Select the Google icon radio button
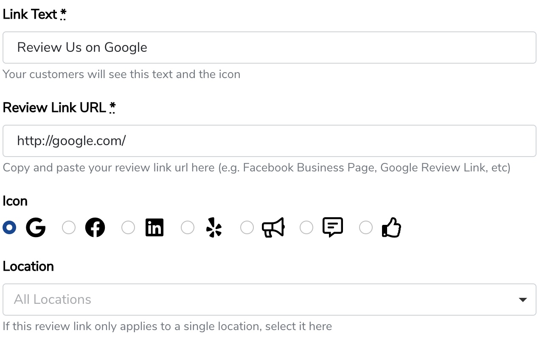This screenshot has width=545, height=353. click(x=9, y=228)
